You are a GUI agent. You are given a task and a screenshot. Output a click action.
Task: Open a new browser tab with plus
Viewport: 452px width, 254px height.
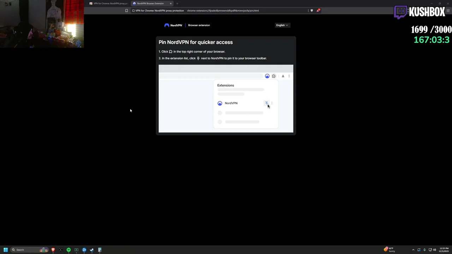pyautogui.click(x=177, y=4)
